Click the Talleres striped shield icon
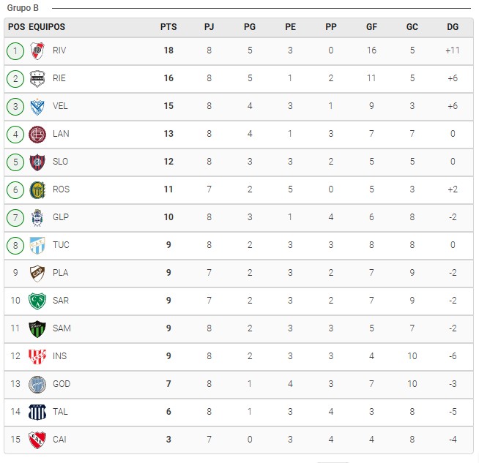This screenshot has height=463, width=479. [37, 412]
